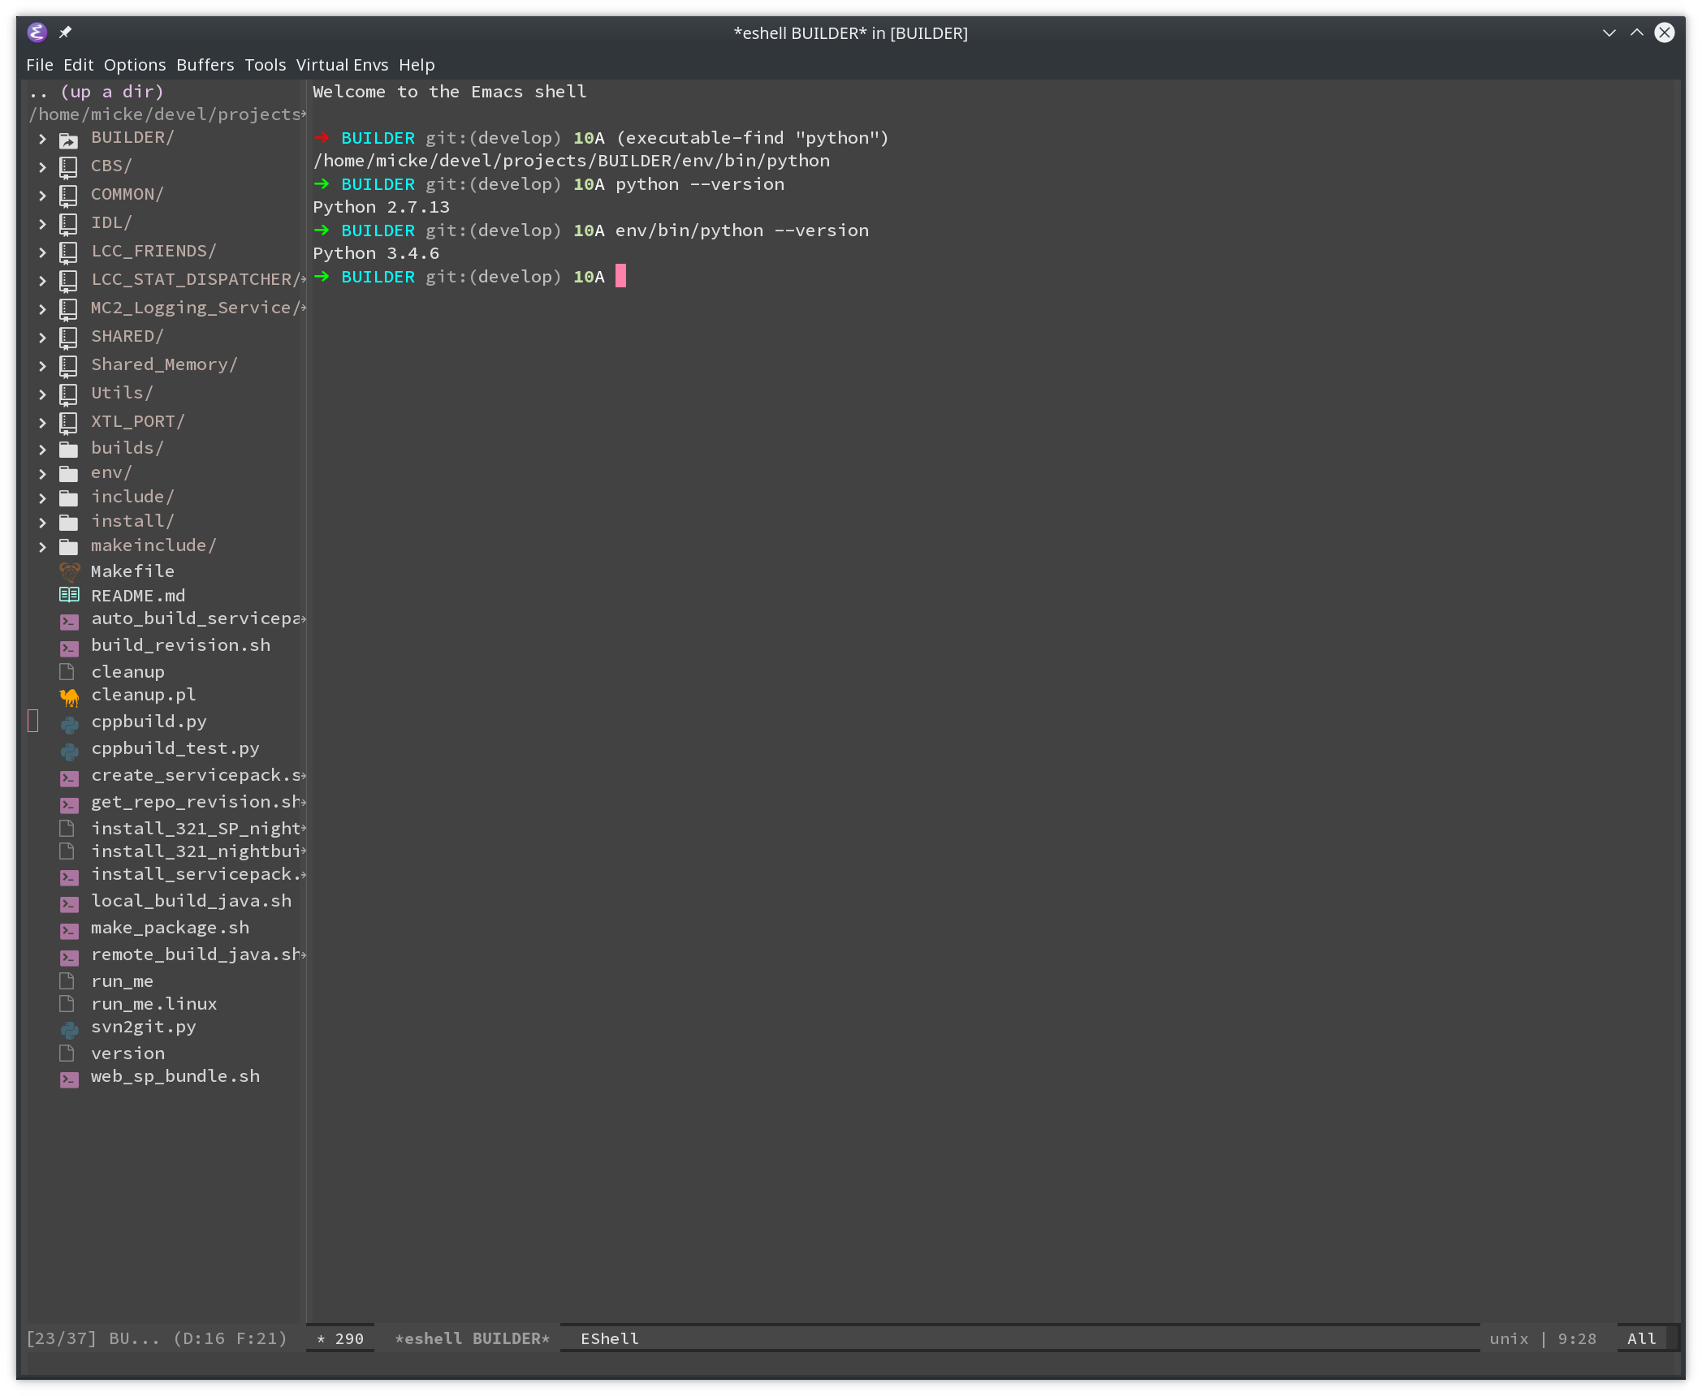This screenshot has width=1702, height=1396.
Task: Open the Virtual Envs menu
Action: 342,65
